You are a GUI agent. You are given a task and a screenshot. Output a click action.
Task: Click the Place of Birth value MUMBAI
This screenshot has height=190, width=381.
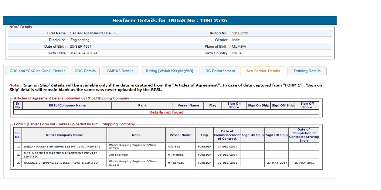[239, 47]
